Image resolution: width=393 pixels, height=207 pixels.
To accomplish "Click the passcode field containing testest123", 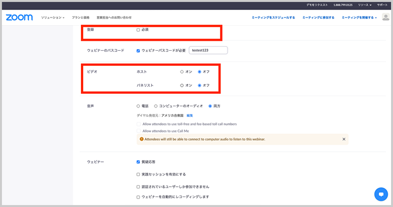I will [x=208, y=50].
